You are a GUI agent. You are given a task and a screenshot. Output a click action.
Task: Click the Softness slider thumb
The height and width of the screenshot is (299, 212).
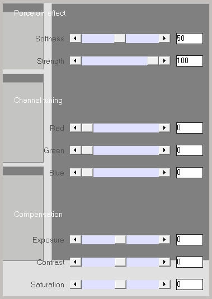[120, 39]
